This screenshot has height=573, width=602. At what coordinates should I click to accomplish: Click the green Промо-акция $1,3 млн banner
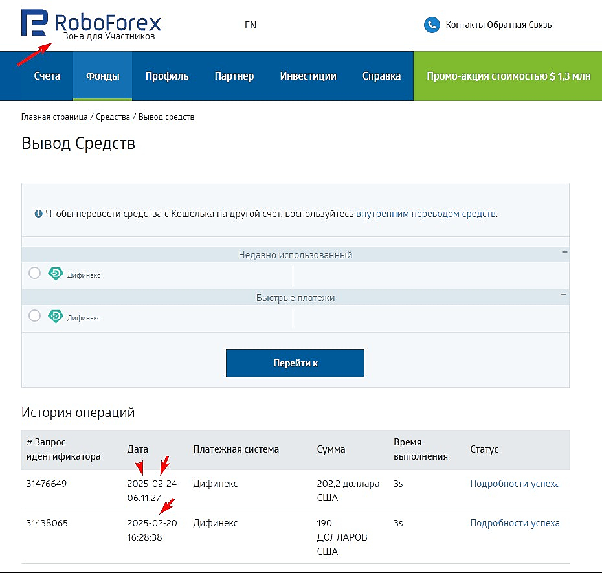tap(508, 76)
